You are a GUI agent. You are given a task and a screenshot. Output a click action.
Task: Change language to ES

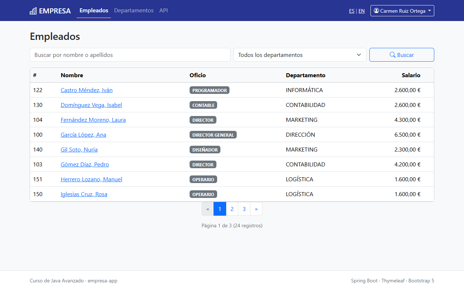[x=352, y=11]
